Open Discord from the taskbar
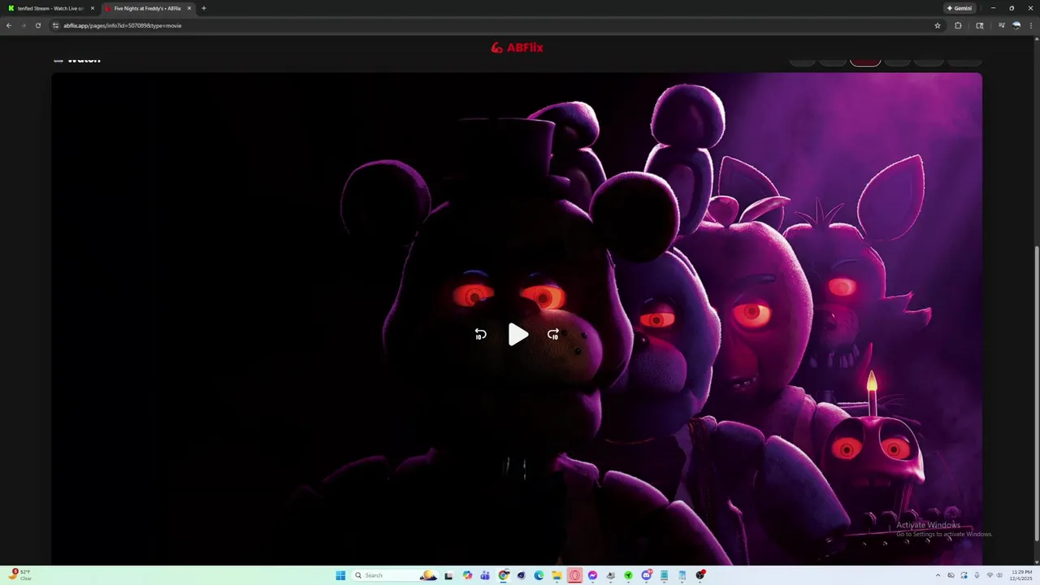The image size is (1040, 585). point(647,575)
